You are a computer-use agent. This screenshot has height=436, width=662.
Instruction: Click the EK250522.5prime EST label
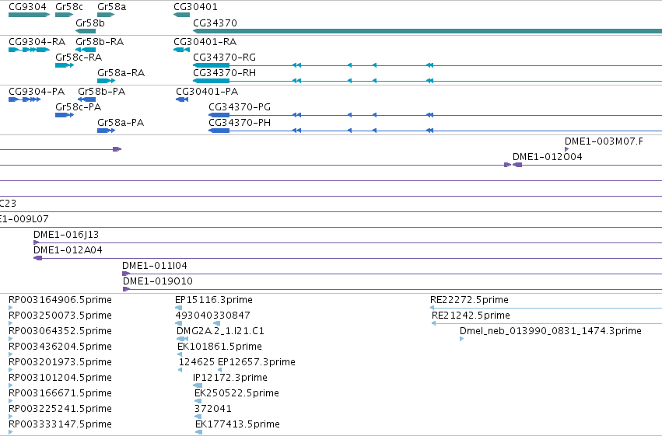pyautogui.click(x=236, y=393)
